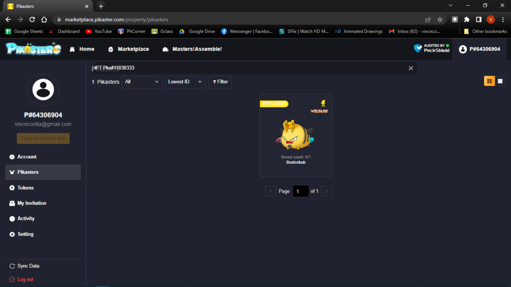Click Sync Data refresh icon
Screen dimensions: 511x287
(x=12, y=266)
